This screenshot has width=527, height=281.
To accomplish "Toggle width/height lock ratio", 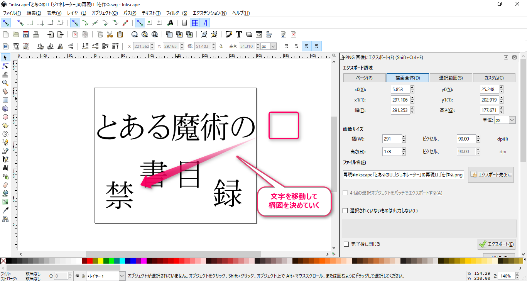I will click(x=221, y=46).
